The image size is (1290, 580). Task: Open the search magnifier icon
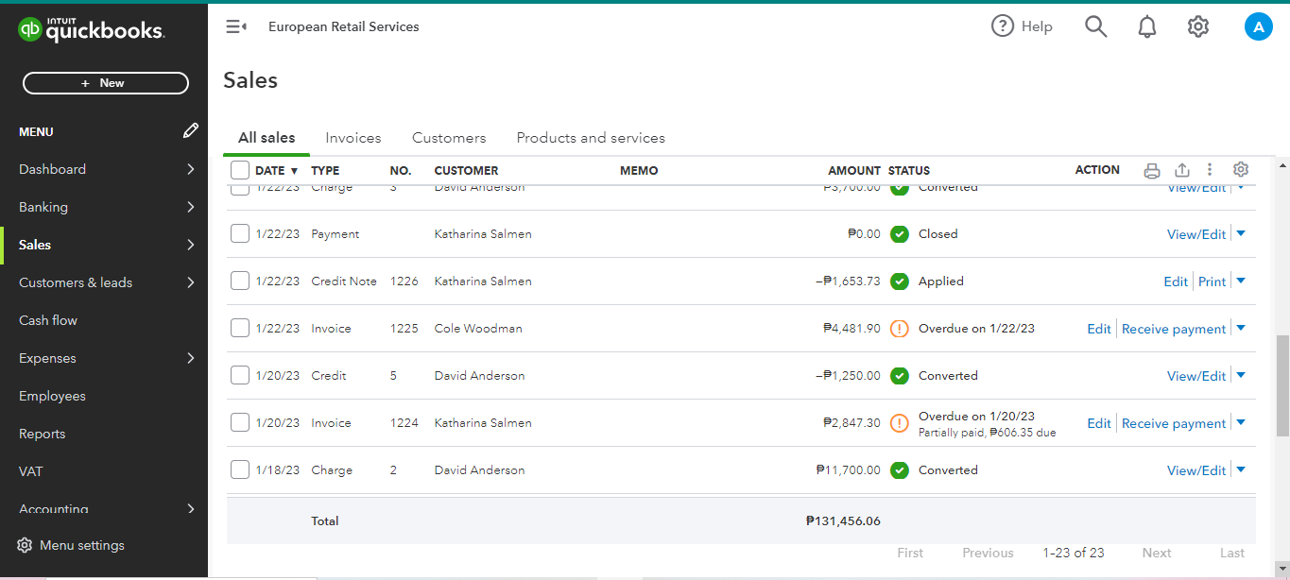[1095, 26]
